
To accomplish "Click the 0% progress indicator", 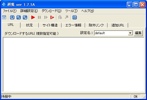I will [x=135, y=96].
